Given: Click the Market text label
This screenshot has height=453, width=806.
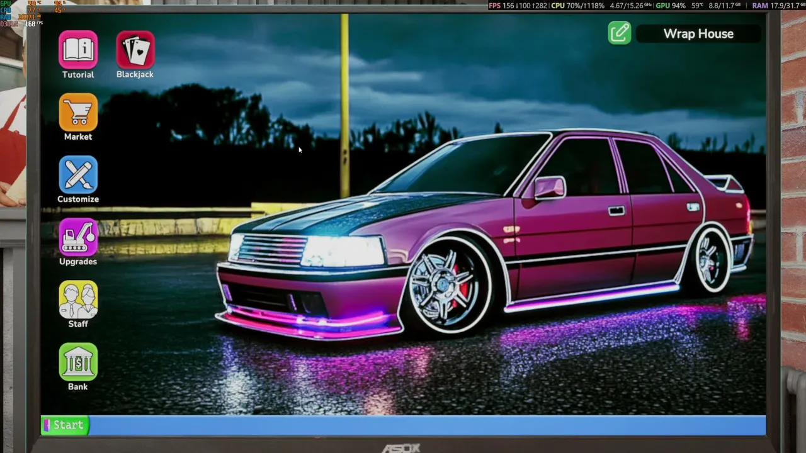Looking at the screenshot, I should (x=78, y=137).
